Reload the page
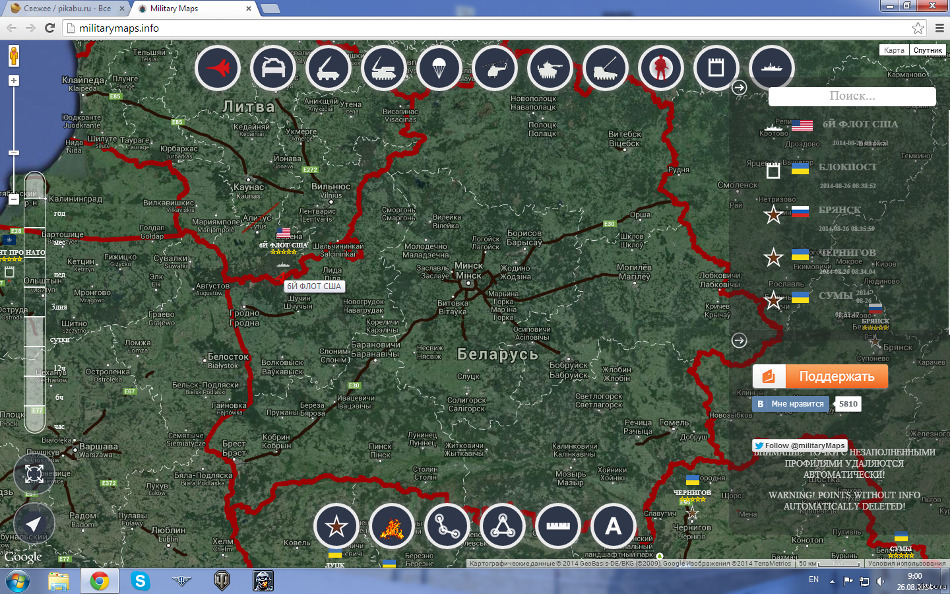 tap(49, 28)
